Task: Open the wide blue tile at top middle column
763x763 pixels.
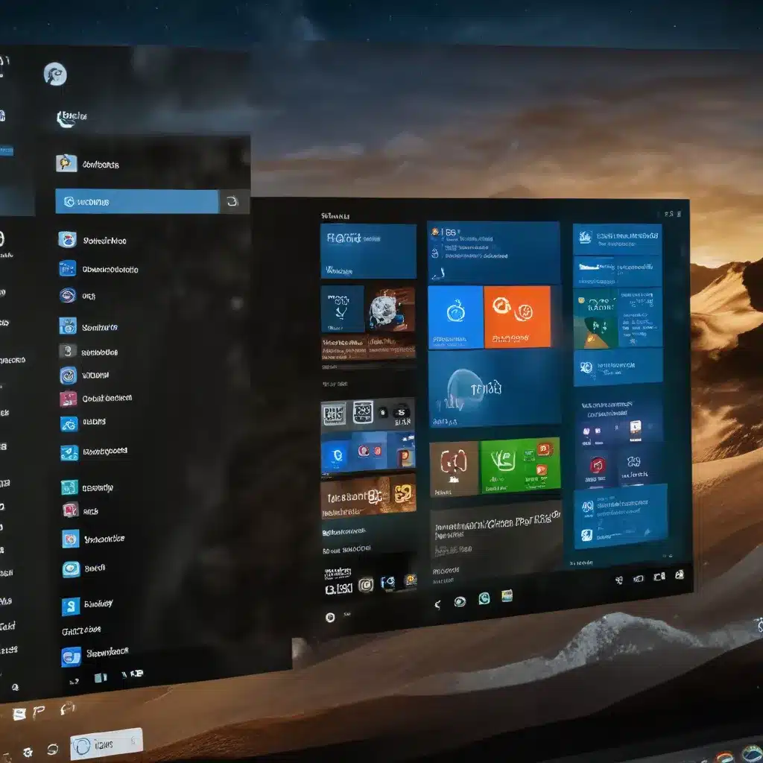Action: 493,252
